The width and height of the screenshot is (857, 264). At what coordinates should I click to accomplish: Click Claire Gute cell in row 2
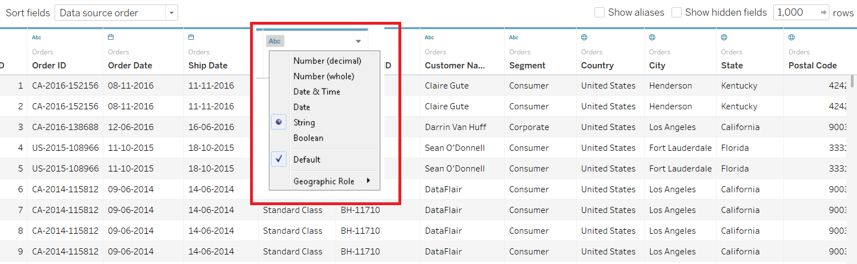click(x=447, y=106)
